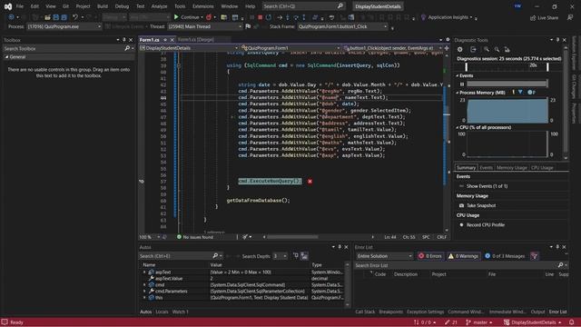Image resolution: width=581 pixels, height=327 pixels.
Task: Click the notifications bell in status bar
Action: point(572,322)
